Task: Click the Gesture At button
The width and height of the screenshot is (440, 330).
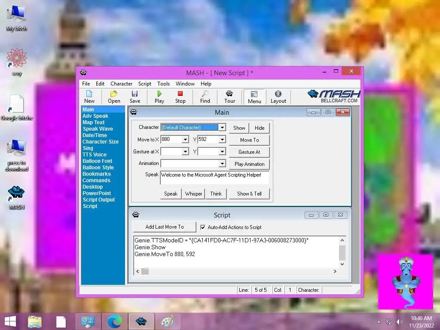Action: [x=250, y=152]
